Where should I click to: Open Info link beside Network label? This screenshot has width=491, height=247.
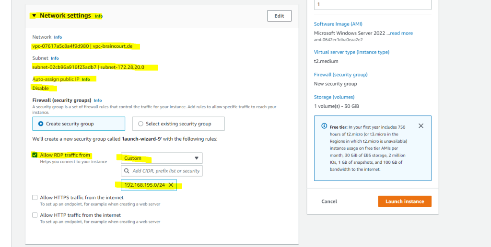pyautogui.click(x=58, y=37)
